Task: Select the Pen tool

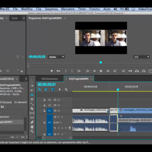Action: point(32,122)
